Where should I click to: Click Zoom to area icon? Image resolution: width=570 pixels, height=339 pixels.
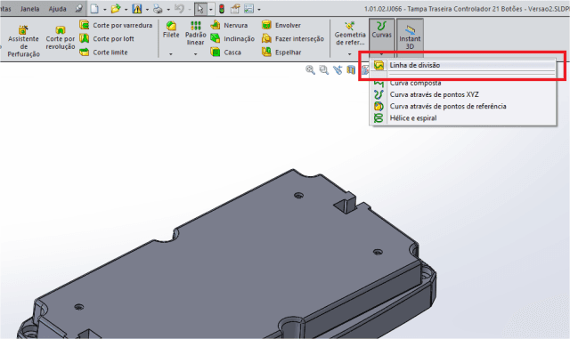pyautogui.click(x=323, y=69)
